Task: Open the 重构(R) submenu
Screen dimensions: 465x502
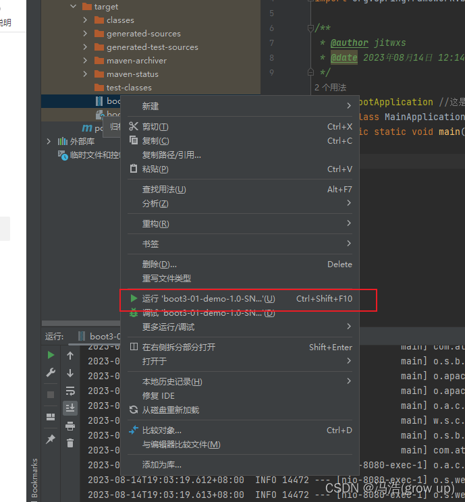Action: tap(240, 223)
